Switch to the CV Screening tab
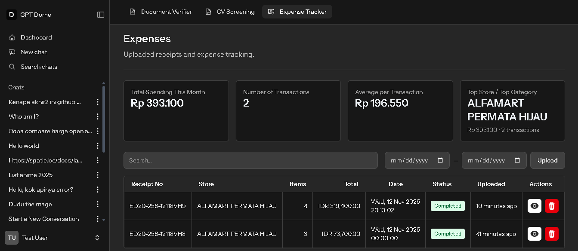The width and height of the screenshot is (578, 251). (230, 12)
